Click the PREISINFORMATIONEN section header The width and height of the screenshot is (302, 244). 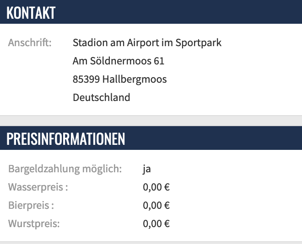tap(66, 139)
